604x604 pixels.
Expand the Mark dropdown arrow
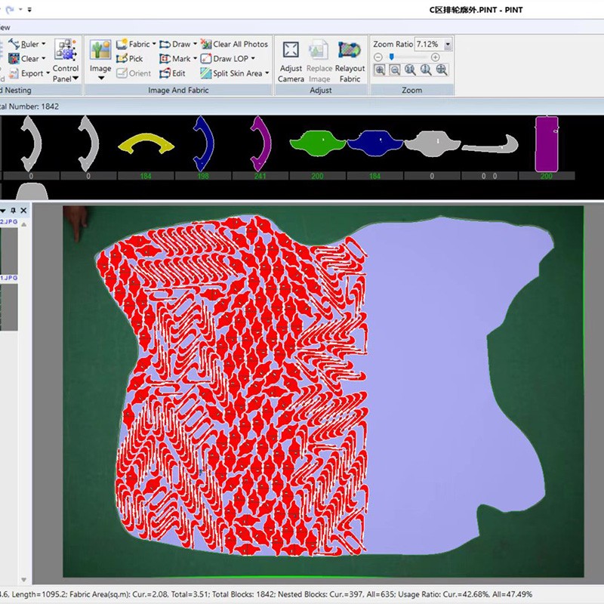(x=195, y=59)
